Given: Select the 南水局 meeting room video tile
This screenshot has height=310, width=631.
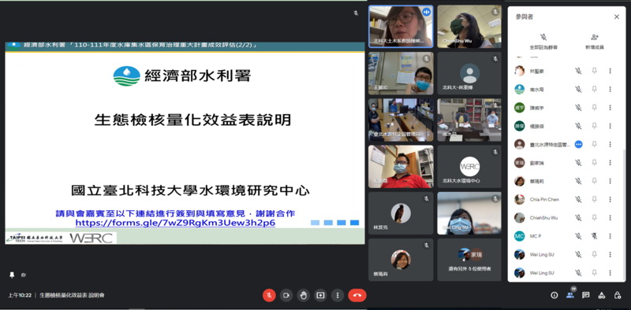Looking at the screenshot, I should 469,120.
